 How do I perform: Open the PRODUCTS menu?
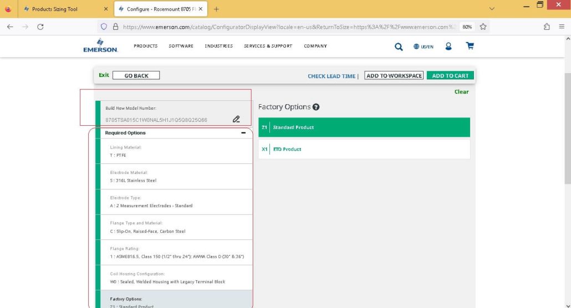[x=146, y=46]
